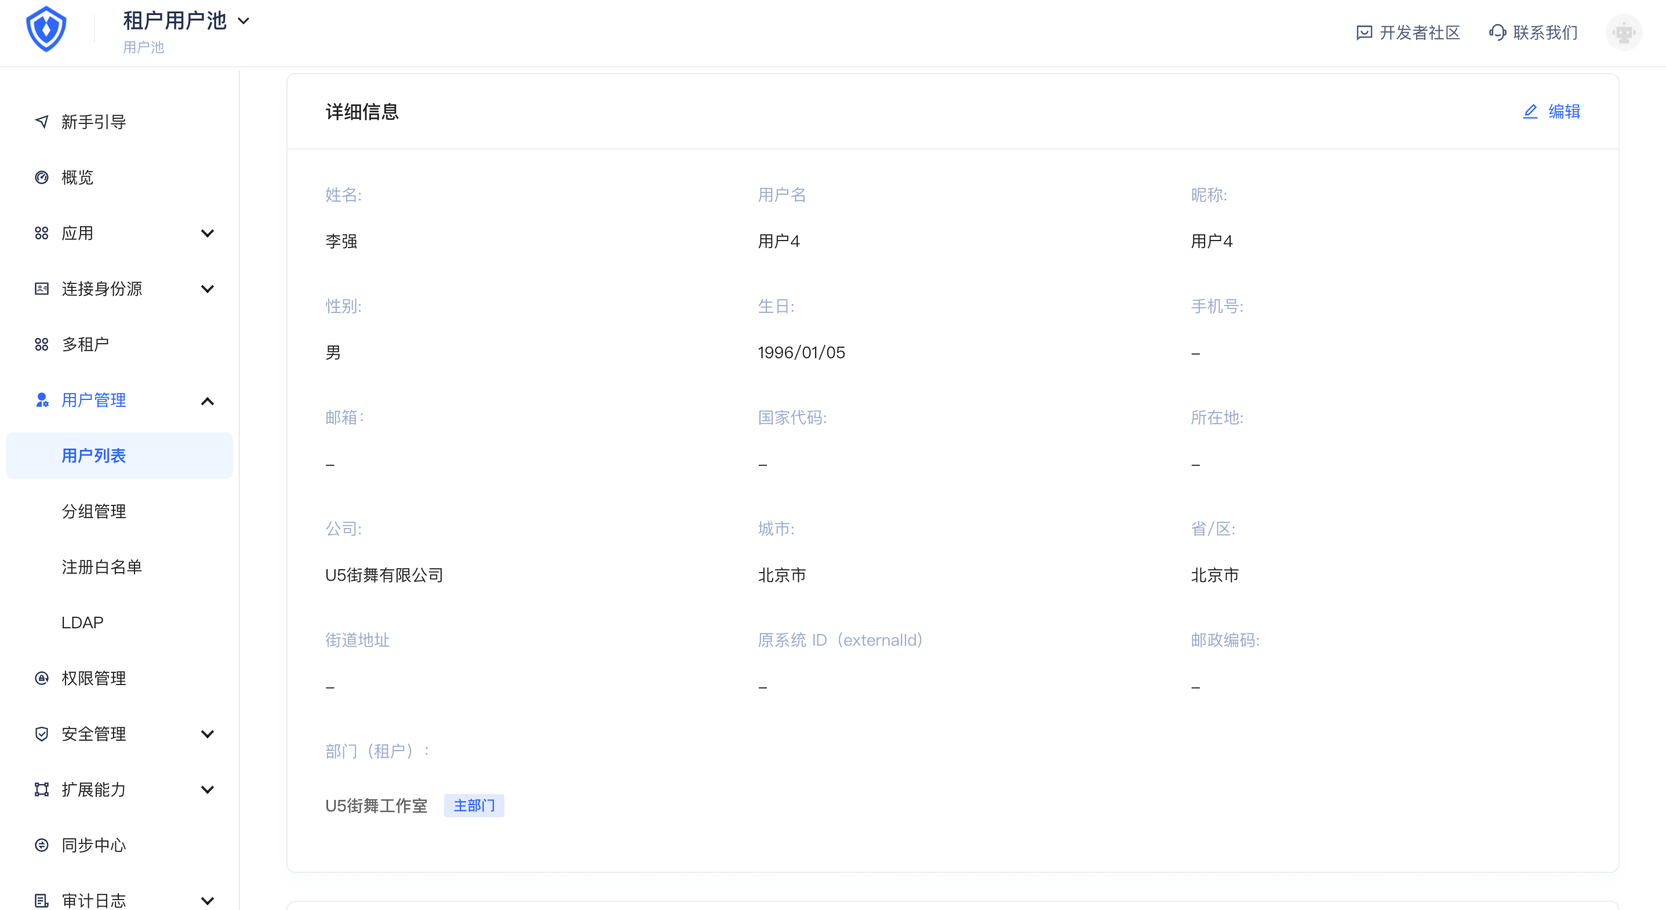
Task: Click the shield logo icon
Action: pyautogui.click(x=46, y=29)
